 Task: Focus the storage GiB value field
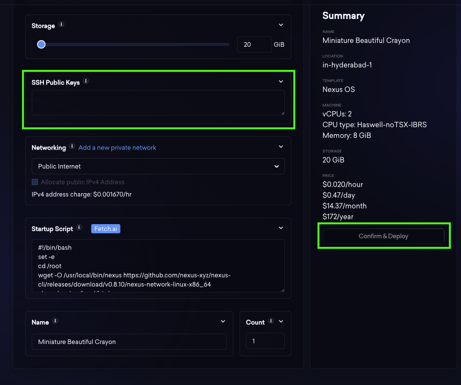click(254, 44)
